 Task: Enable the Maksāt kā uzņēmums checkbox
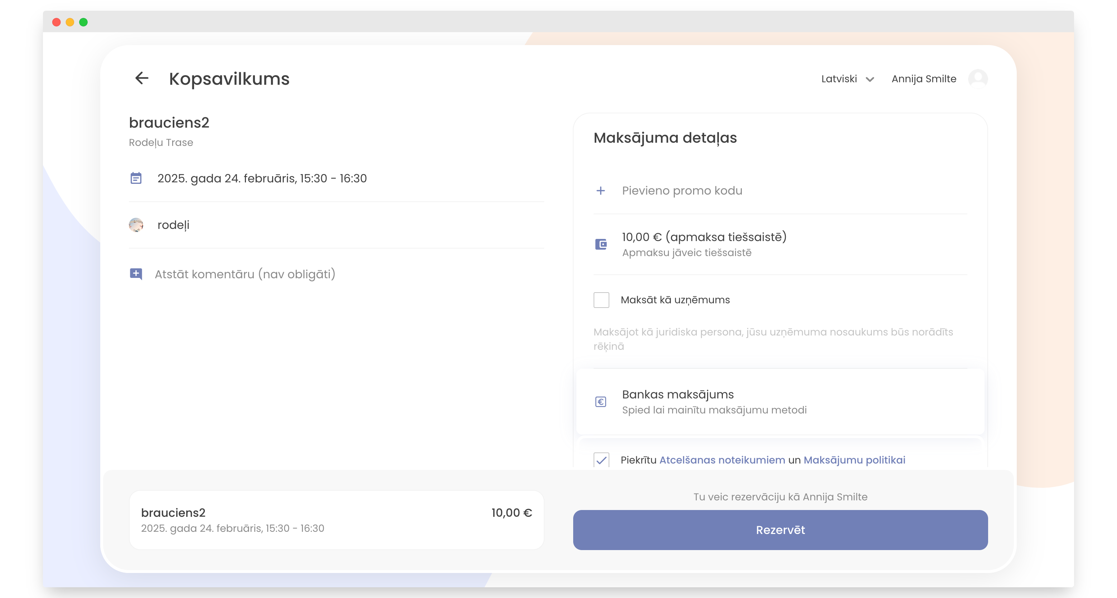click(601, 300)
